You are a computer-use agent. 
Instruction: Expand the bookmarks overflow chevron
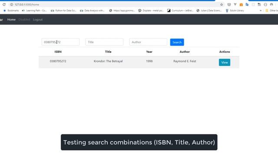point(261,10)
